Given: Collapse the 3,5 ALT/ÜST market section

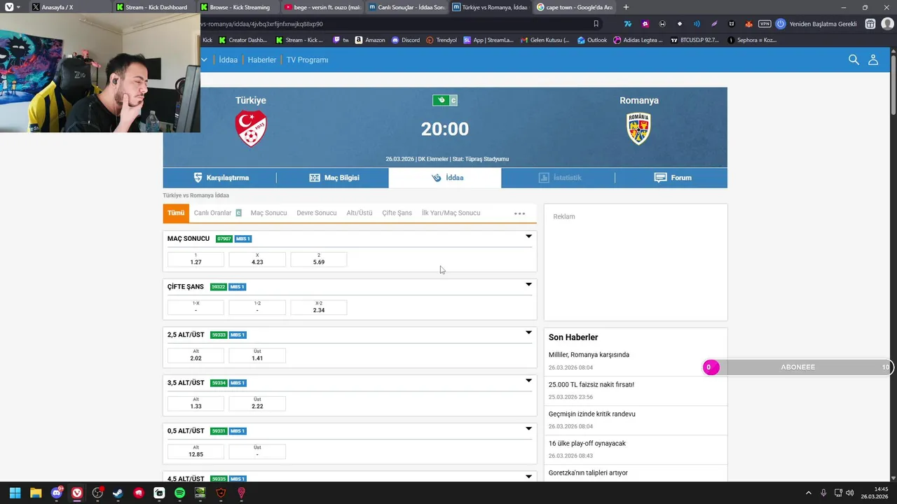Looking at the screenshot, I should pyautogui.click(x=528, y=381).
